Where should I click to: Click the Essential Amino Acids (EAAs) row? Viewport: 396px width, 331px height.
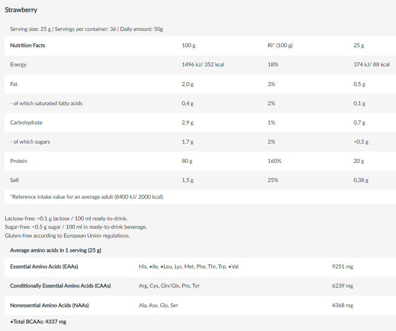tap(200, 267)
